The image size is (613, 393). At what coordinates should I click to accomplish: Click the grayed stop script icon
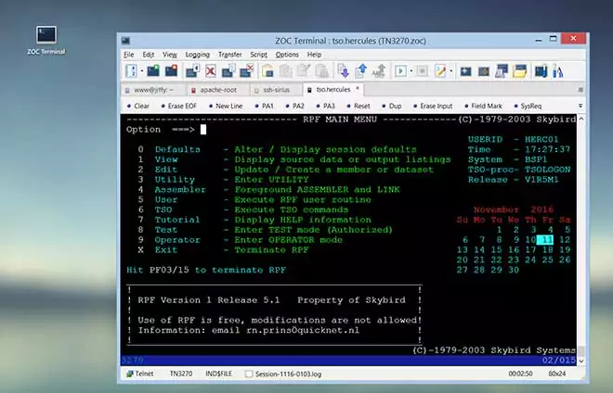pos(422,71)
